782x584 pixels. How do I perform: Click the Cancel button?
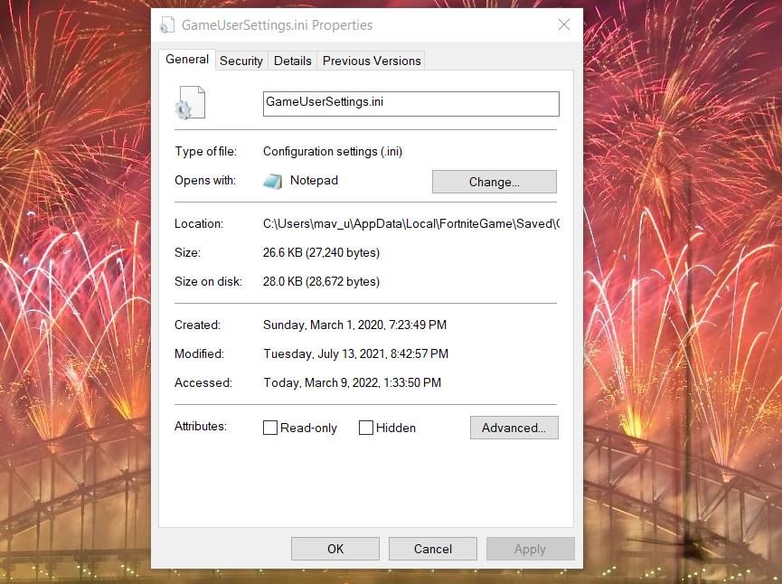click(433, 549)
